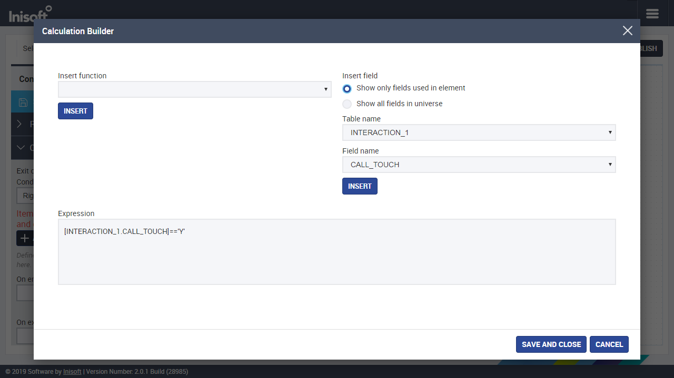The width and height of the screenshot is (674, 378).
Task: Click the partially hidden PUBLISH button
Action: (x=651, y=48)
